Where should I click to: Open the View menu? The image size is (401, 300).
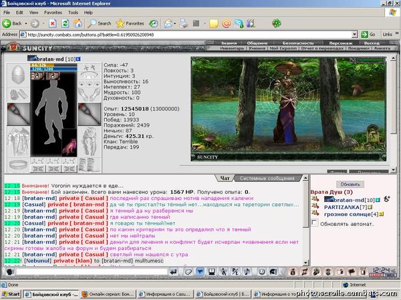tap(33, 13)
